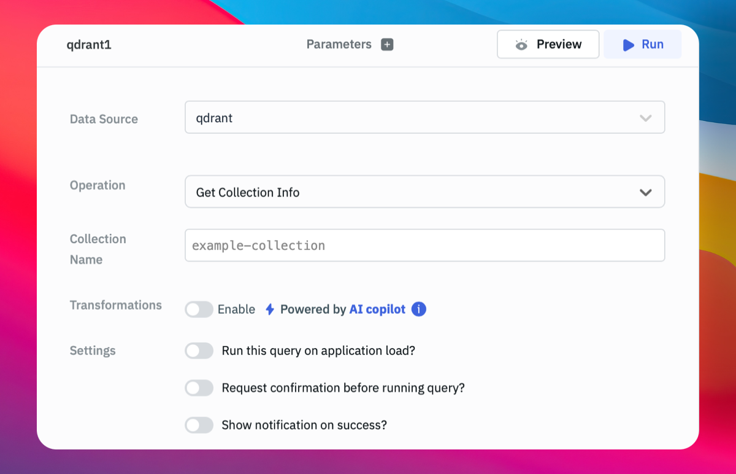The width and height of the screenshot is (736, 474).
Task: Click the lightning bolt icon near Powered by
Action: (269, 309)
